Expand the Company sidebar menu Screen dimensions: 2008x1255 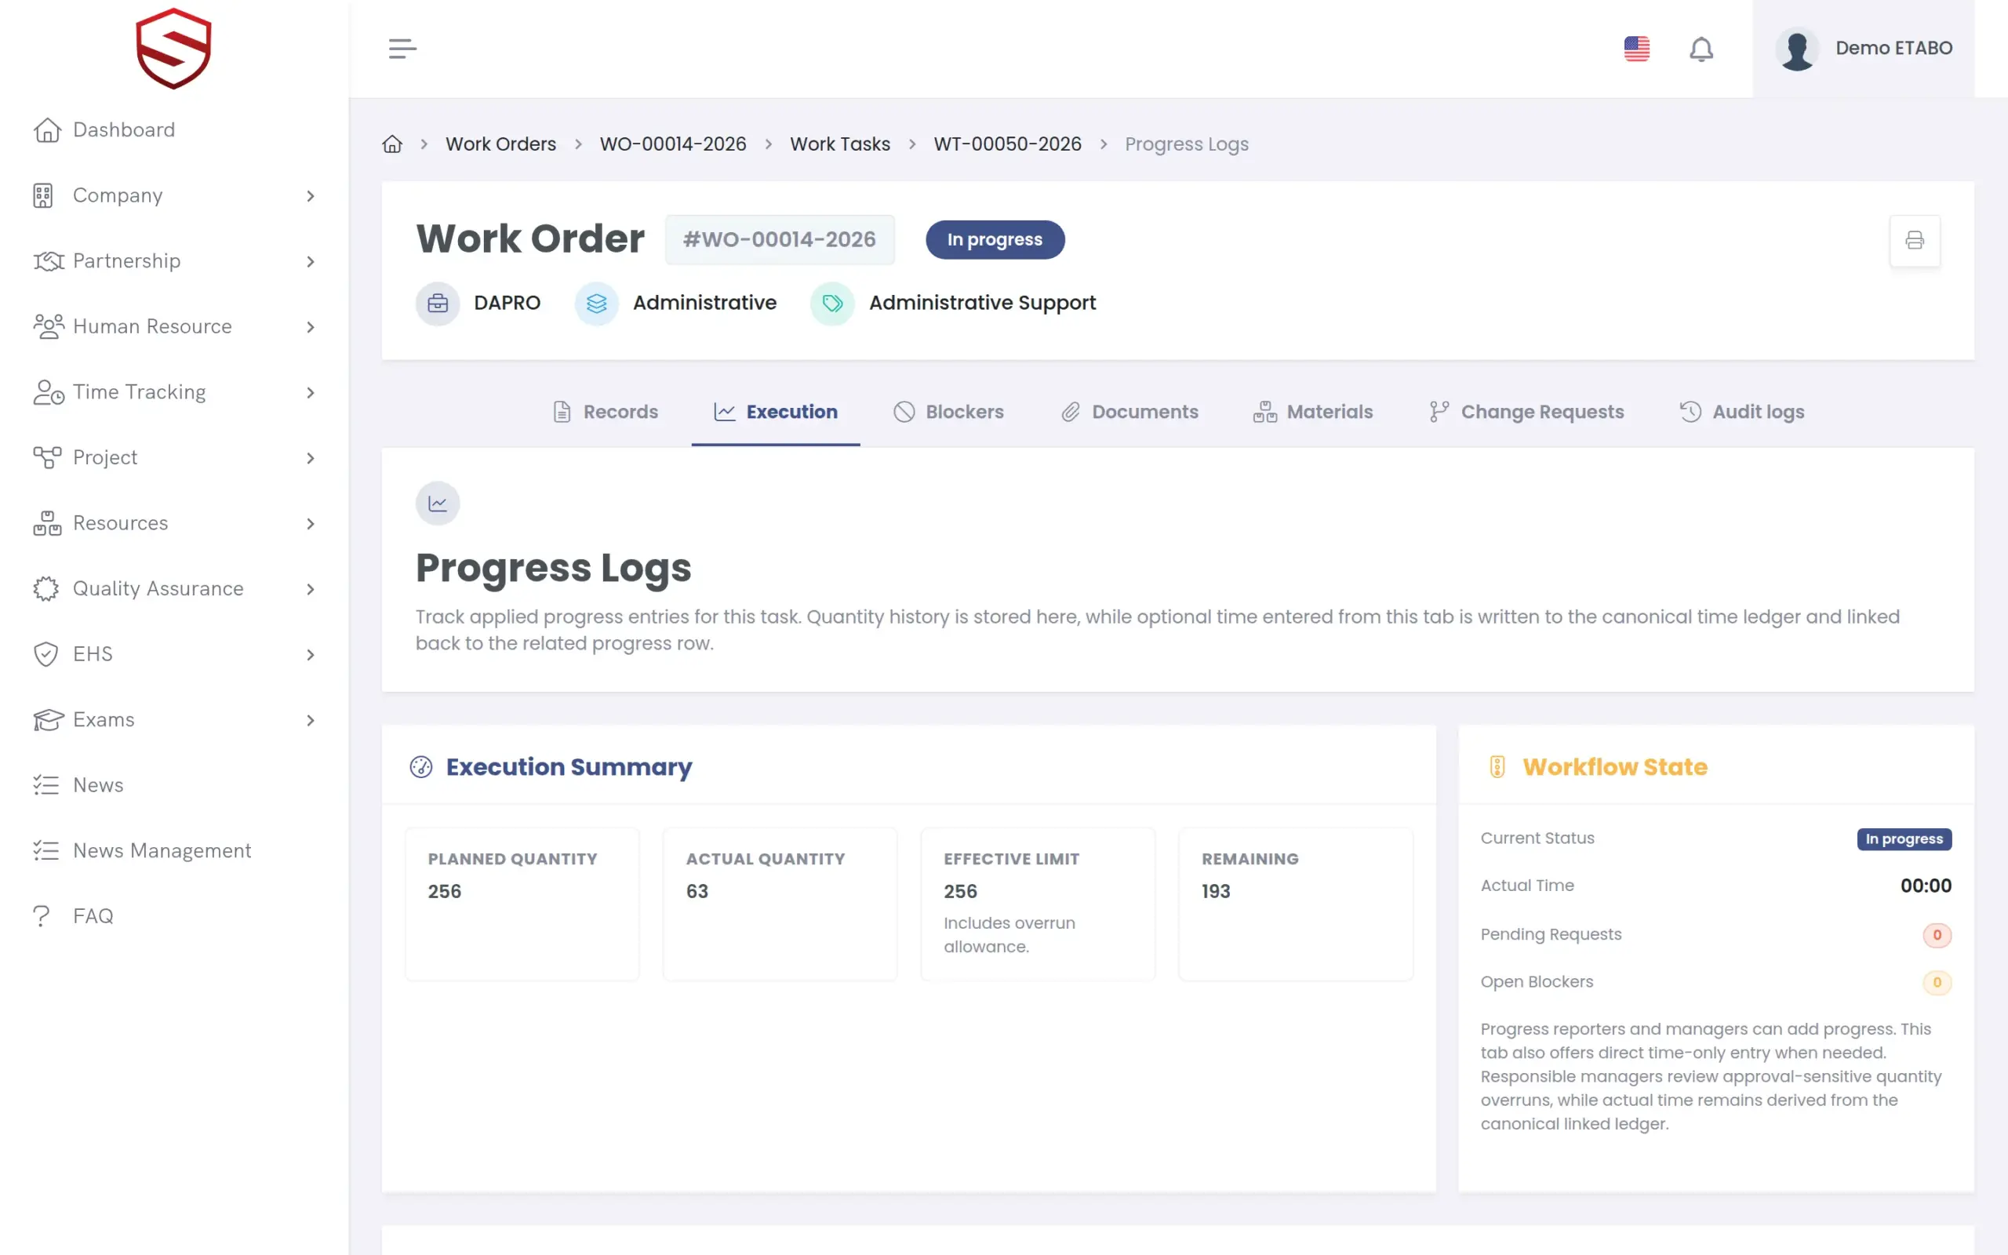(x=173, y=196)
